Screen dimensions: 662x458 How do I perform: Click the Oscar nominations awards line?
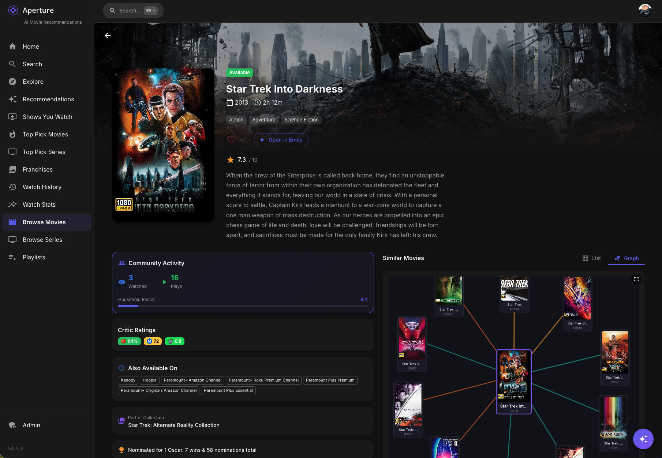coord(192,450)
